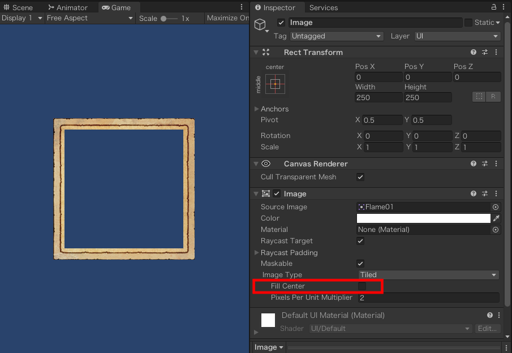
Task: Uncheck Cull Transparent Mesh
Action: pyautogui.click(x=360, y=177)
